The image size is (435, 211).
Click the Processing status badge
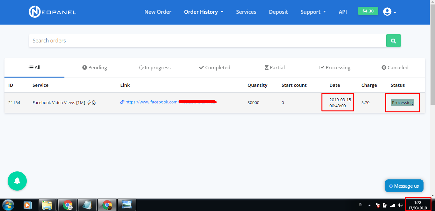pos(402,102)
